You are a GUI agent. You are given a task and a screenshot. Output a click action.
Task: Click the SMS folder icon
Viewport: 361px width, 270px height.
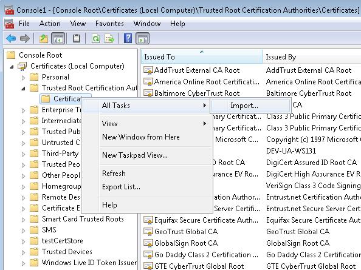coord(34,230)
